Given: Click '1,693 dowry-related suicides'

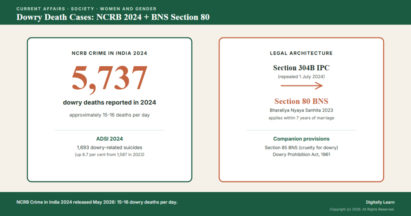Looking at the screenshot, I should coord(110,148).
